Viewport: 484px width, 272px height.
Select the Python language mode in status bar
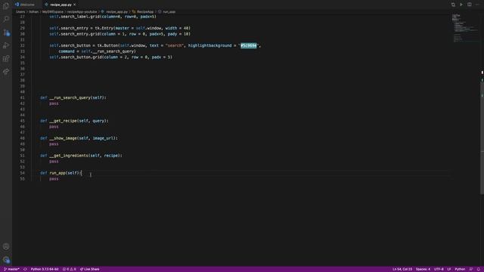[x=460, y=269]
